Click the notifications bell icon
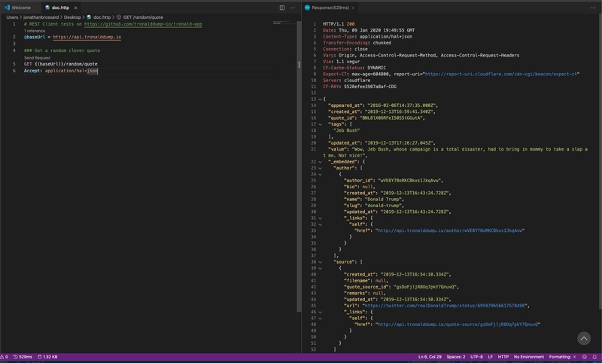This screenshot has height=363, width=602. point(594,357)
